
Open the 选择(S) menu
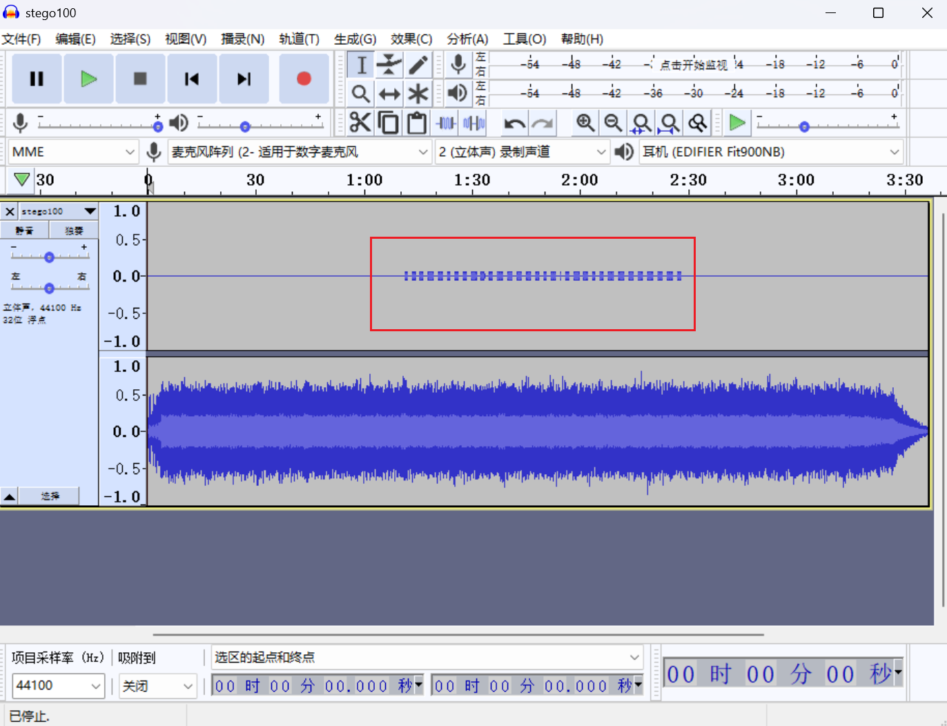[x=130, y=39]
